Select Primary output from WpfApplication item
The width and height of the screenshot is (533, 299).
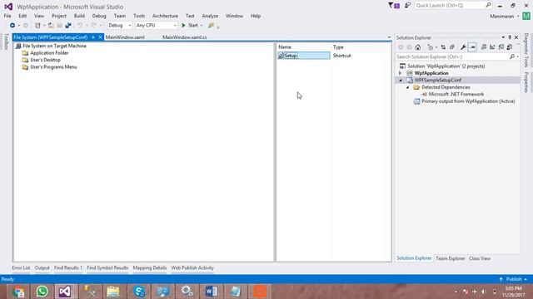(468, 101)
